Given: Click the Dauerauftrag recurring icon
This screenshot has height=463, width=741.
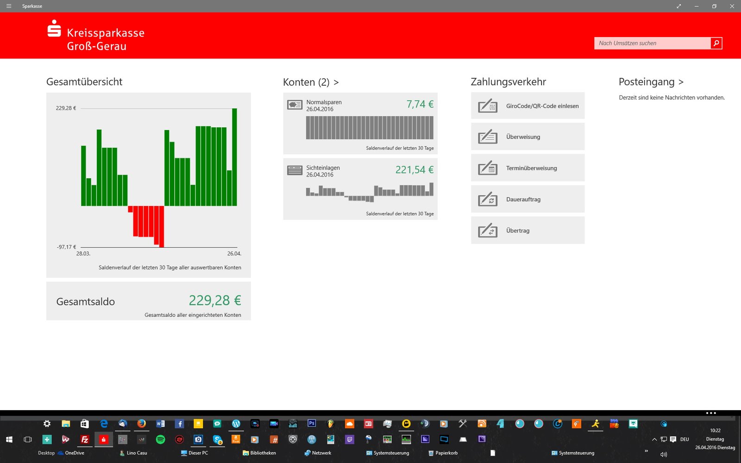Looking at the screenshot, I should pyautogui.click(x=488, y=199).
